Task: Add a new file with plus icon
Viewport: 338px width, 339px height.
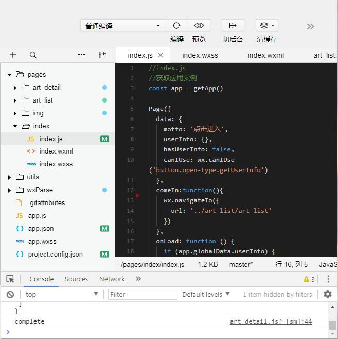Action: point(13,55)
